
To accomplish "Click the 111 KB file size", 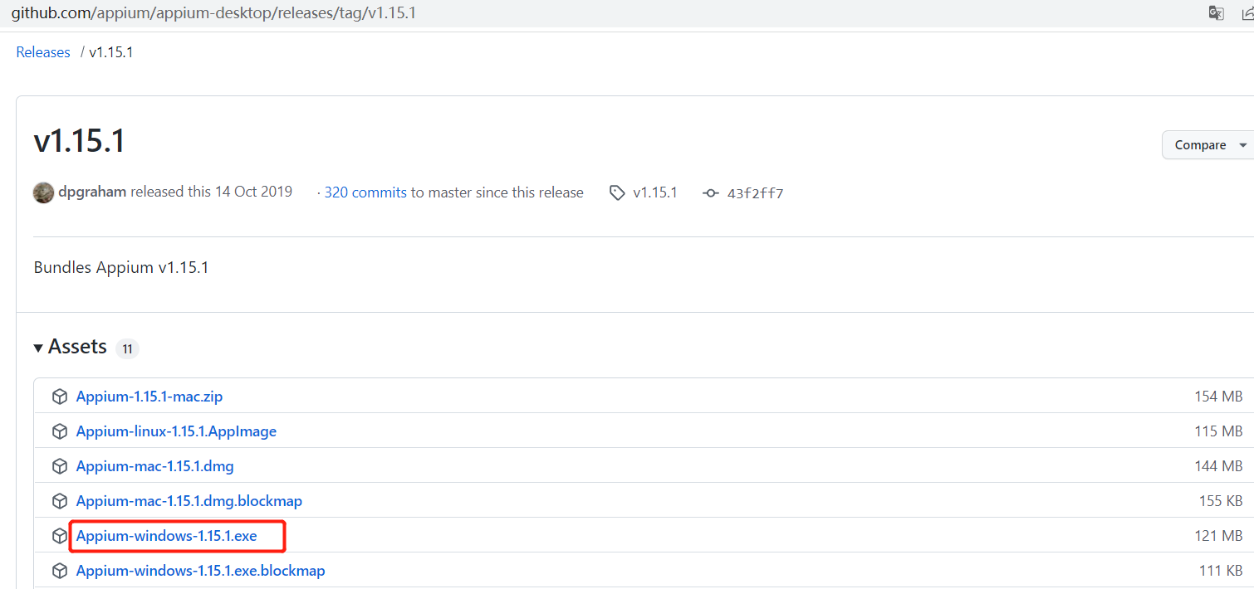I will pos(1221,571).
